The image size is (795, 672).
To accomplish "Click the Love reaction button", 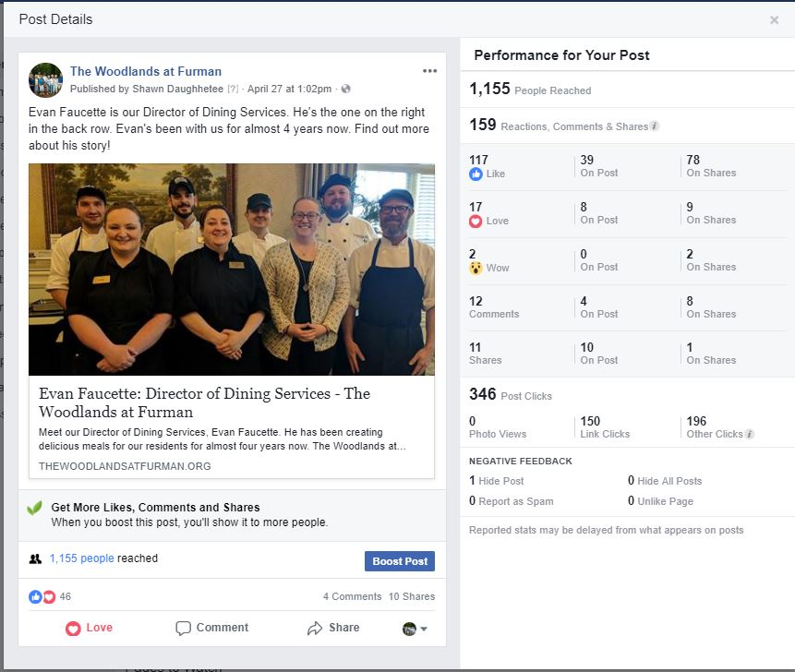I will pos(89,628).
